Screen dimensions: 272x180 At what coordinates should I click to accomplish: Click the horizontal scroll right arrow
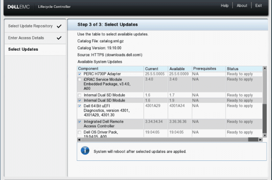260,140
